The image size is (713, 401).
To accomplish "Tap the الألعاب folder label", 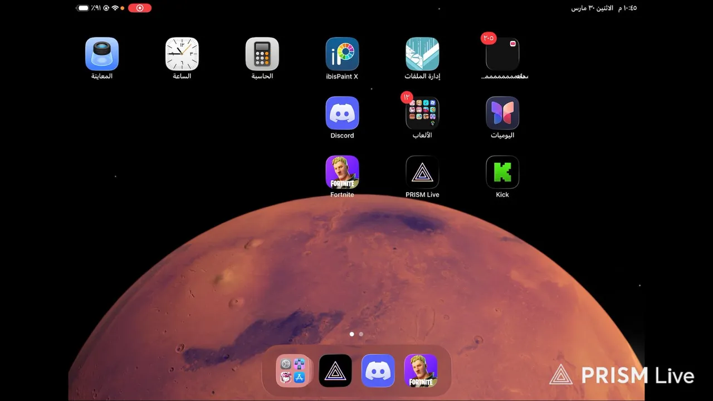I will coord(422,135).
